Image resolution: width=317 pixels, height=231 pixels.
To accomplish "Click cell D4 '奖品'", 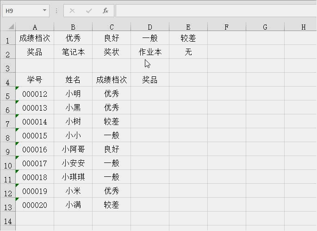I will (150, 80).
